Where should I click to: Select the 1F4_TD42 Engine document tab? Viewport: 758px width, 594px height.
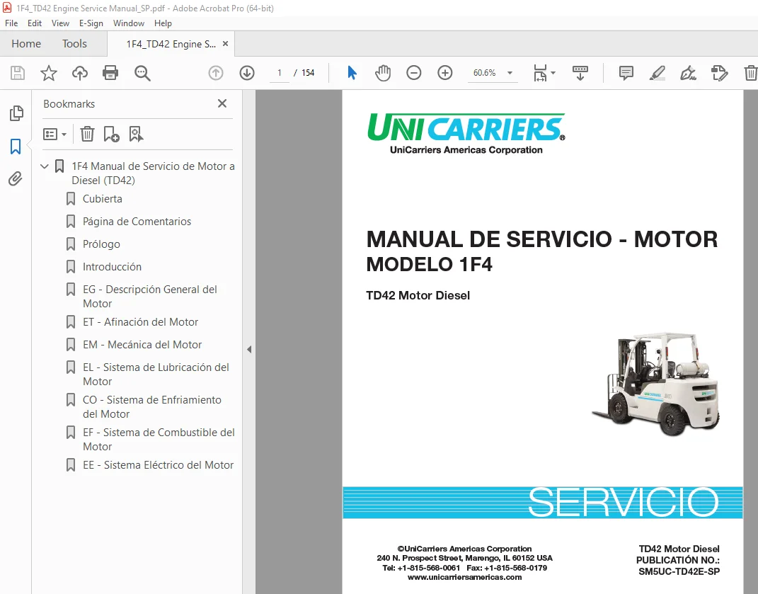171,44
